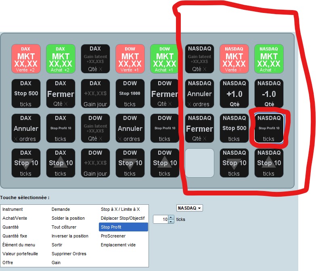Select the DAX Gain latent Qté key

[x=95, y=59]
